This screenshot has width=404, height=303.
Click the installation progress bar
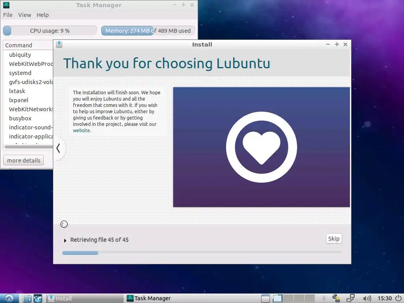click(x=202, y=253)
